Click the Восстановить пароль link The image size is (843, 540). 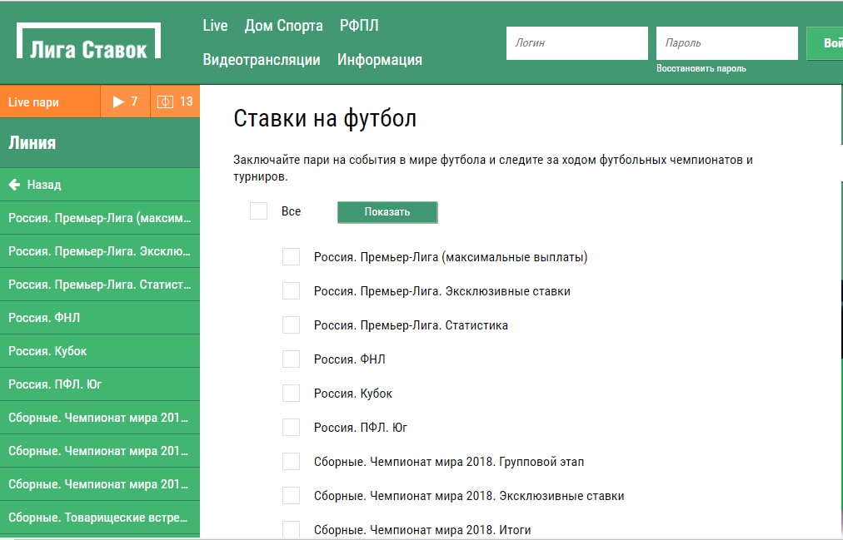pos(701,69)
